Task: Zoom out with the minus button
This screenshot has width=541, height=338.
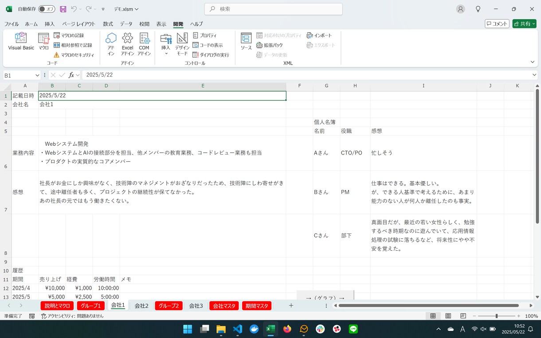Action: coord(474,316)
